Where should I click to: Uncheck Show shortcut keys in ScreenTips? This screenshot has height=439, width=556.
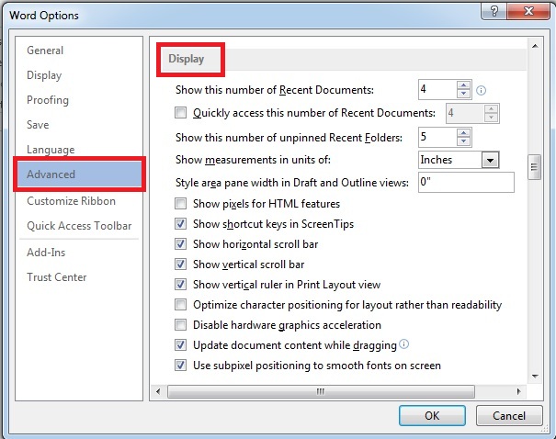click(x=180, y=224)
